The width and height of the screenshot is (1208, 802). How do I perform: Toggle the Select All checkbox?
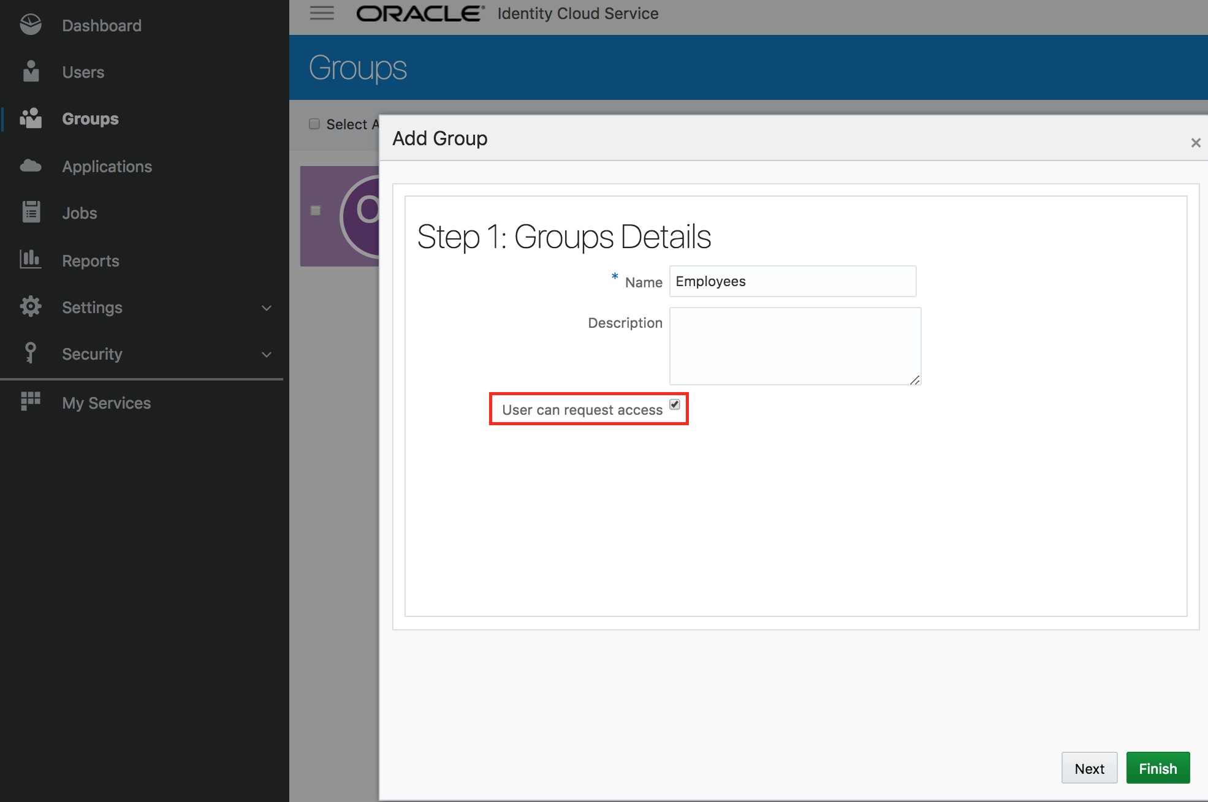coord(314,124)
